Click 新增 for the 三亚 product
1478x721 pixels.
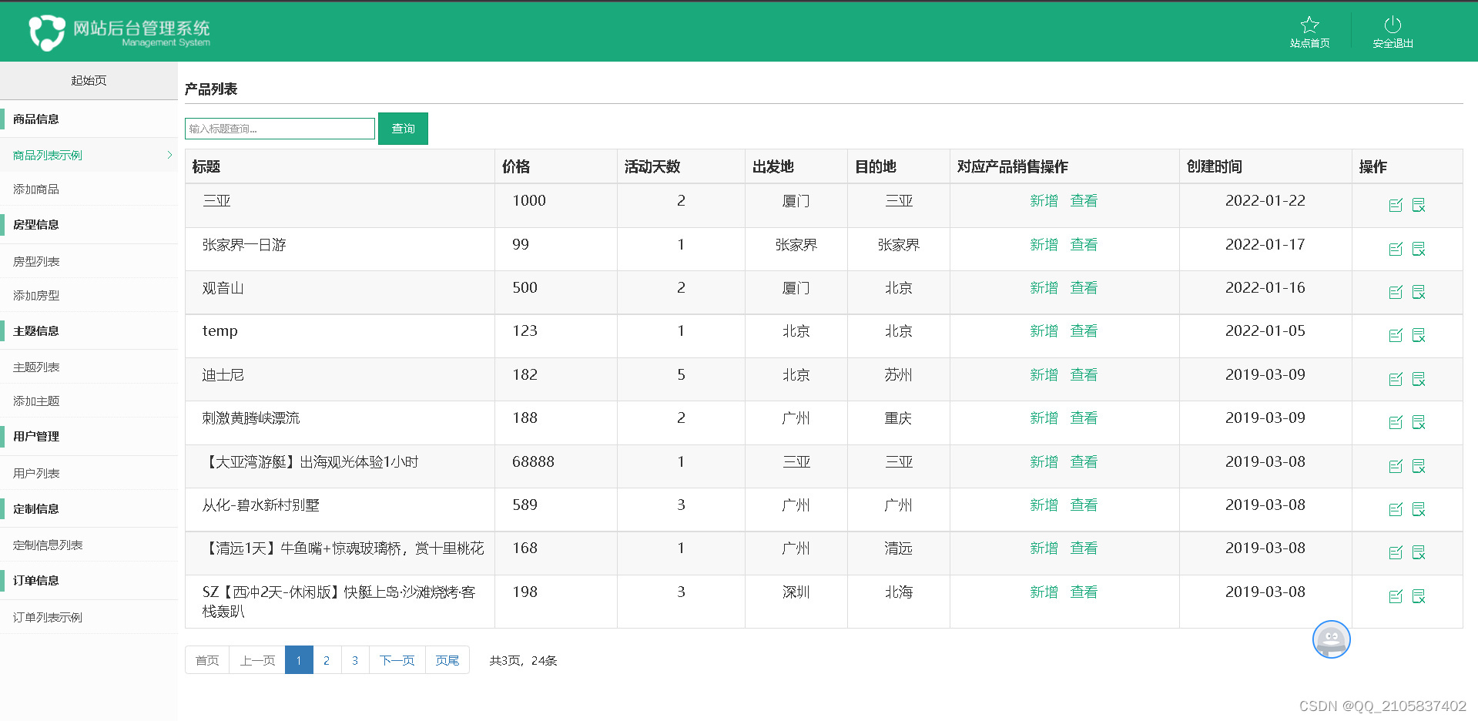[1044, 200]
